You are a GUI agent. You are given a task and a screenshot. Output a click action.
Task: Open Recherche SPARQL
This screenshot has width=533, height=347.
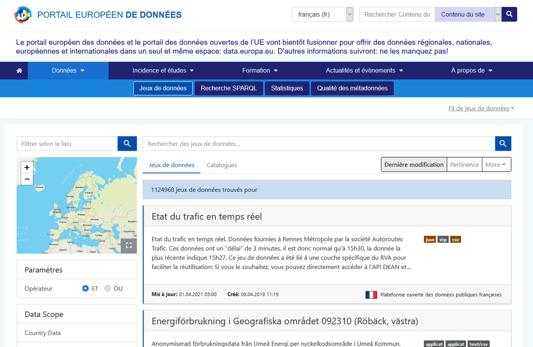(229, 88)
